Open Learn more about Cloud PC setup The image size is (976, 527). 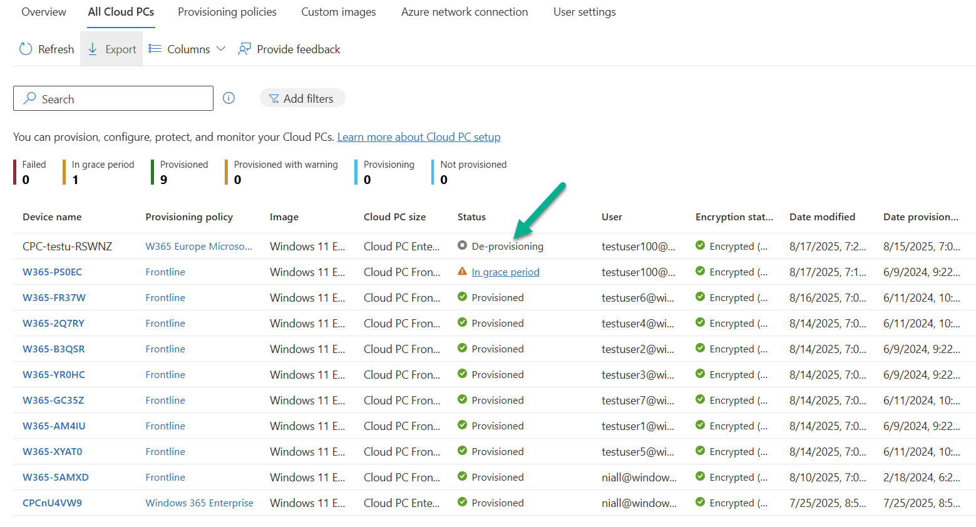pyautogui.click(x=419, y=137)
